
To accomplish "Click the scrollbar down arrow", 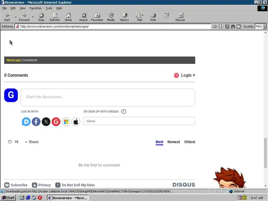I will [x=265, y=186].
